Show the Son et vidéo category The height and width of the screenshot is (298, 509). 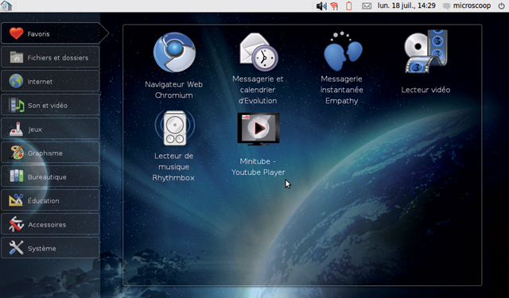(50, 105)
